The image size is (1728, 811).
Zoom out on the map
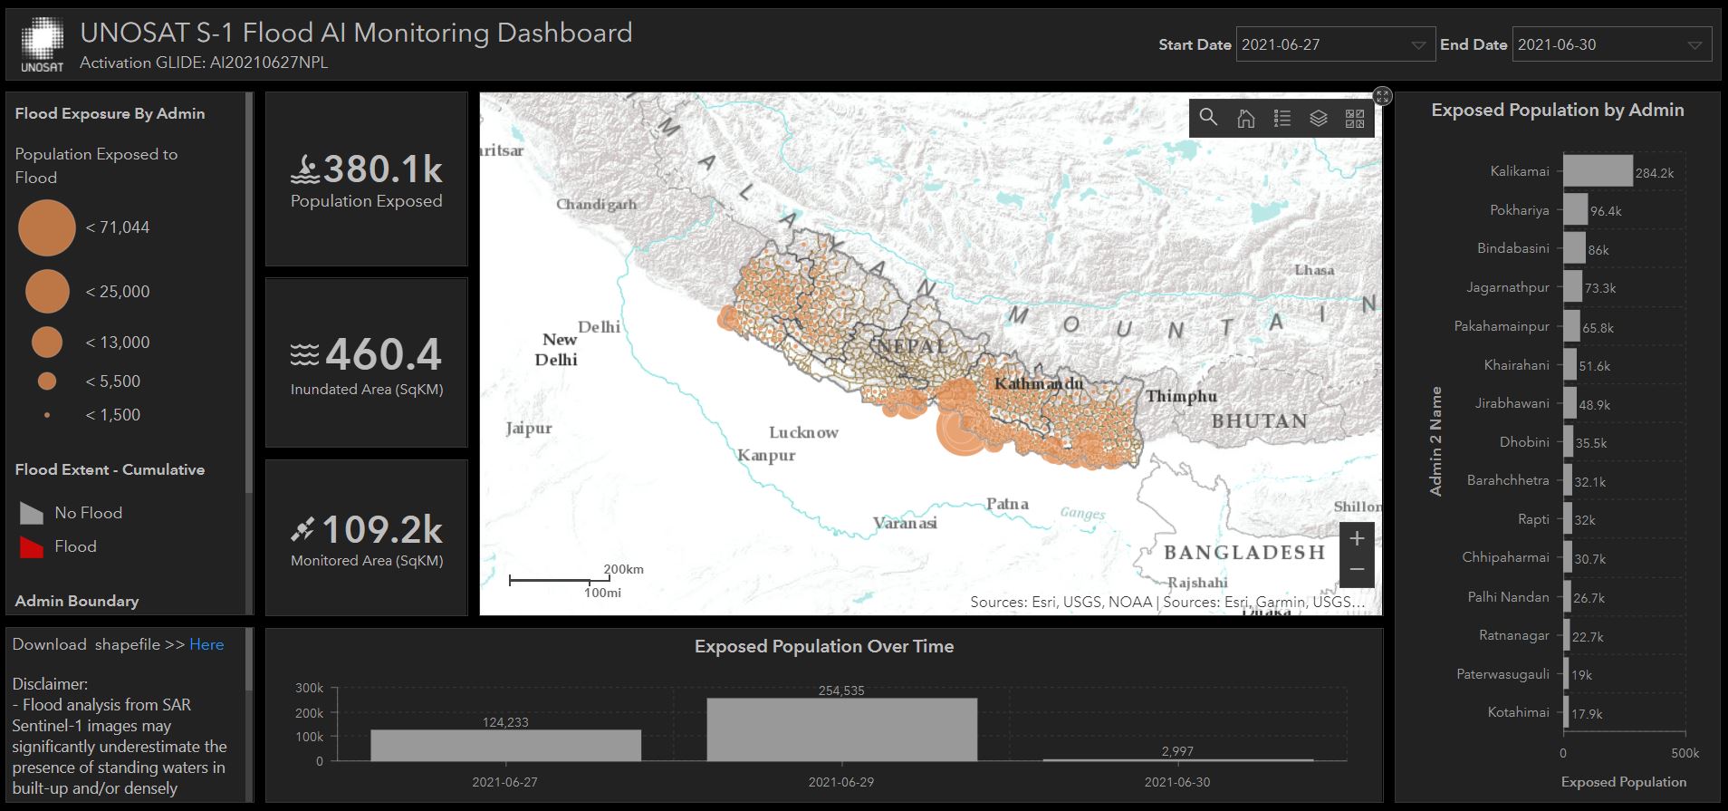click(1357, 570)
